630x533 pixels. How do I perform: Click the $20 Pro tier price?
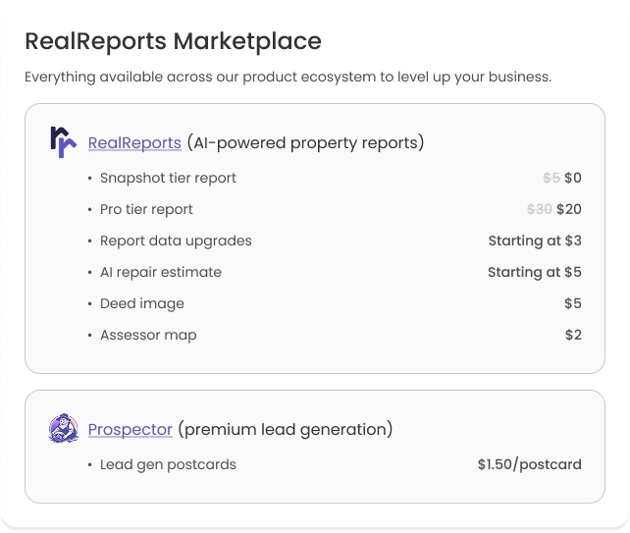tap(569, 209)
